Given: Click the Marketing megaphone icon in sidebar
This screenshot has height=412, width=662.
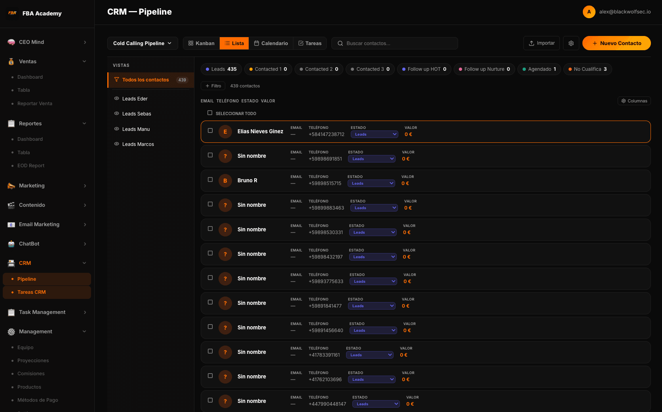Looking at the screenshot, I should (11, 186).
